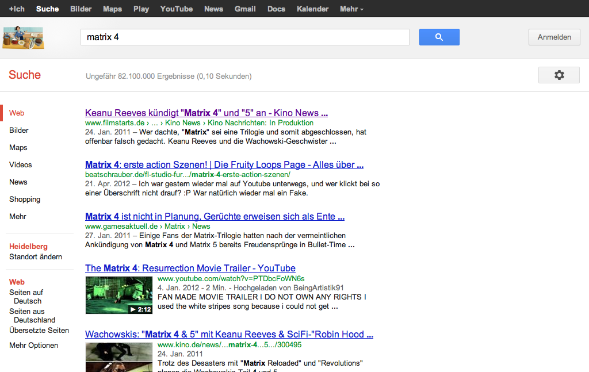Open the gear settings options
This screenshot has width=589, height=372.
coord(559,75)
